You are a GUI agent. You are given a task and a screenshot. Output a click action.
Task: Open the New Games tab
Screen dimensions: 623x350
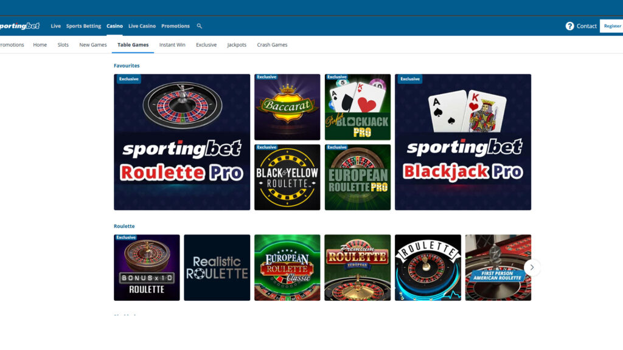click(x=93, y=45)
